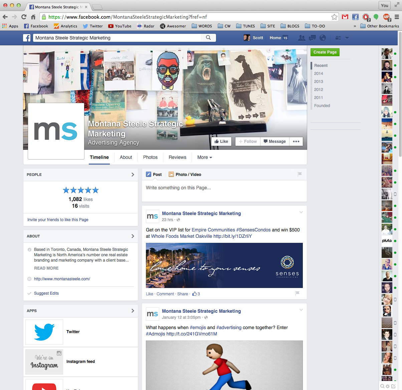The image size is (402, 390).
Task: Open notifications globe icon
Action: click(323, 38)
